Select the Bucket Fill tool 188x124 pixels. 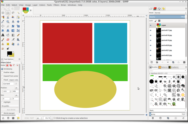click(x=8, y=35)
